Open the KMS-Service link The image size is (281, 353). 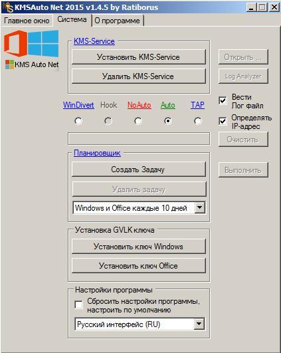(x=94, y=41)
